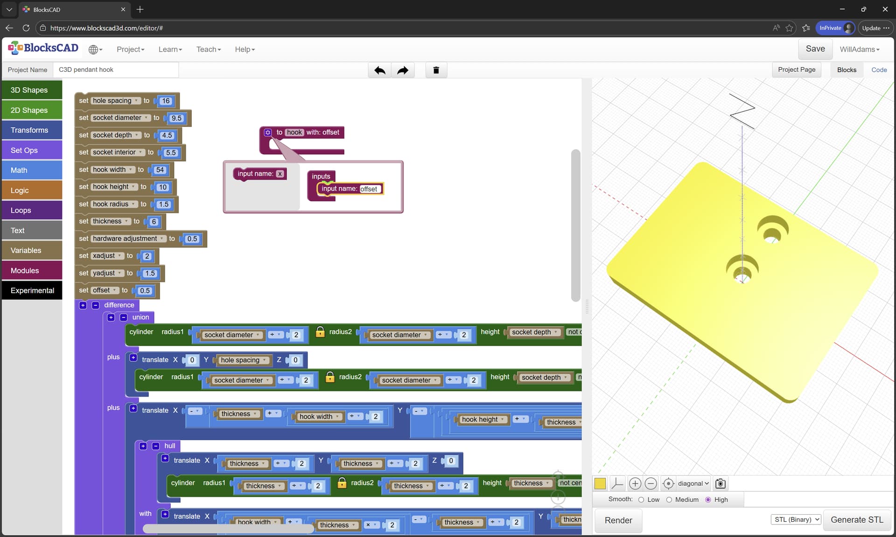Toggle the axes display icon
896x537 pixels.
pyautogui.click(x=617, y=483)
